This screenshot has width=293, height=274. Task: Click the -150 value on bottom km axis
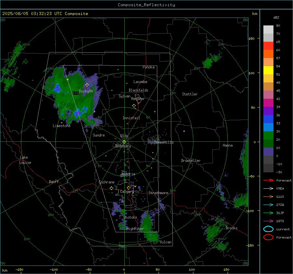(x=19, y=269)
